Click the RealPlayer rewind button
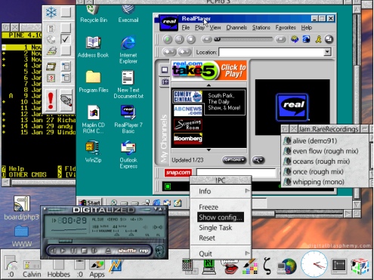This screenshot has height=280, width=374. (x=206, y=39)
